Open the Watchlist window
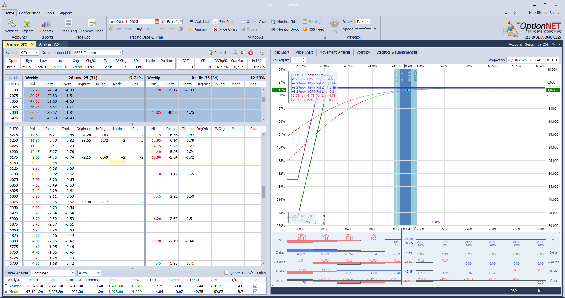This screenshot has width=565, height=298. tap(199, 21)
